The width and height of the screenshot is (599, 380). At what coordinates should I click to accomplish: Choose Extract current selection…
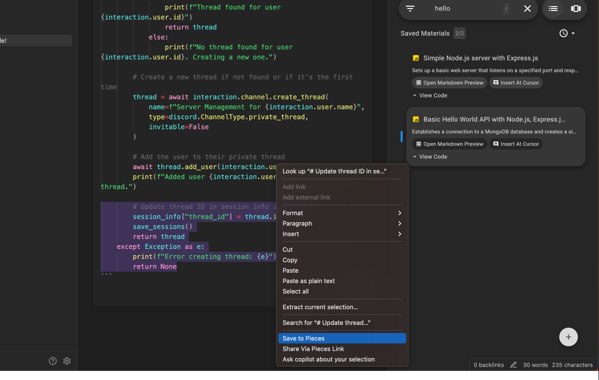click(x=342, y=307)
